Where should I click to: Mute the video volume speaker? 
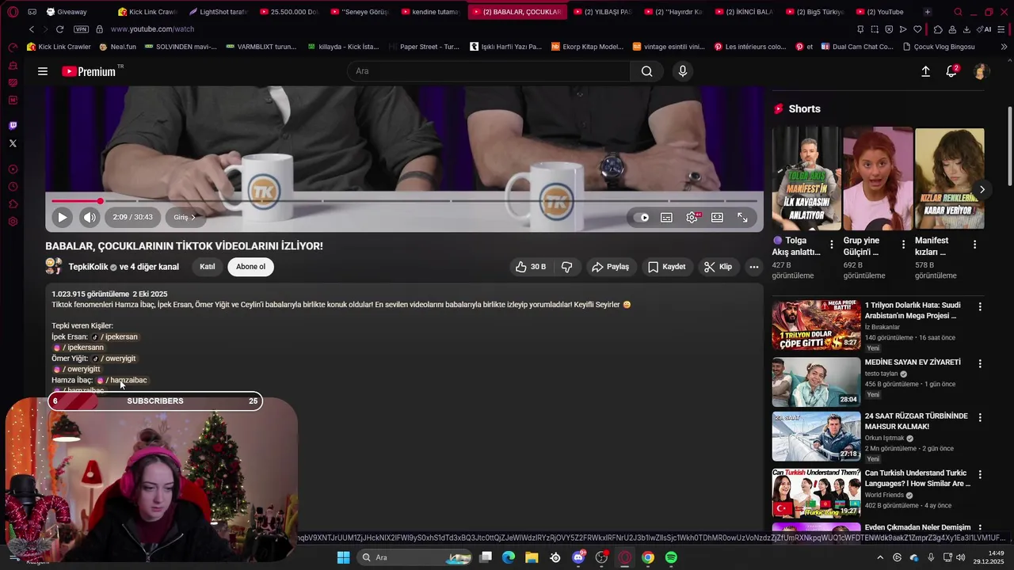90,217
